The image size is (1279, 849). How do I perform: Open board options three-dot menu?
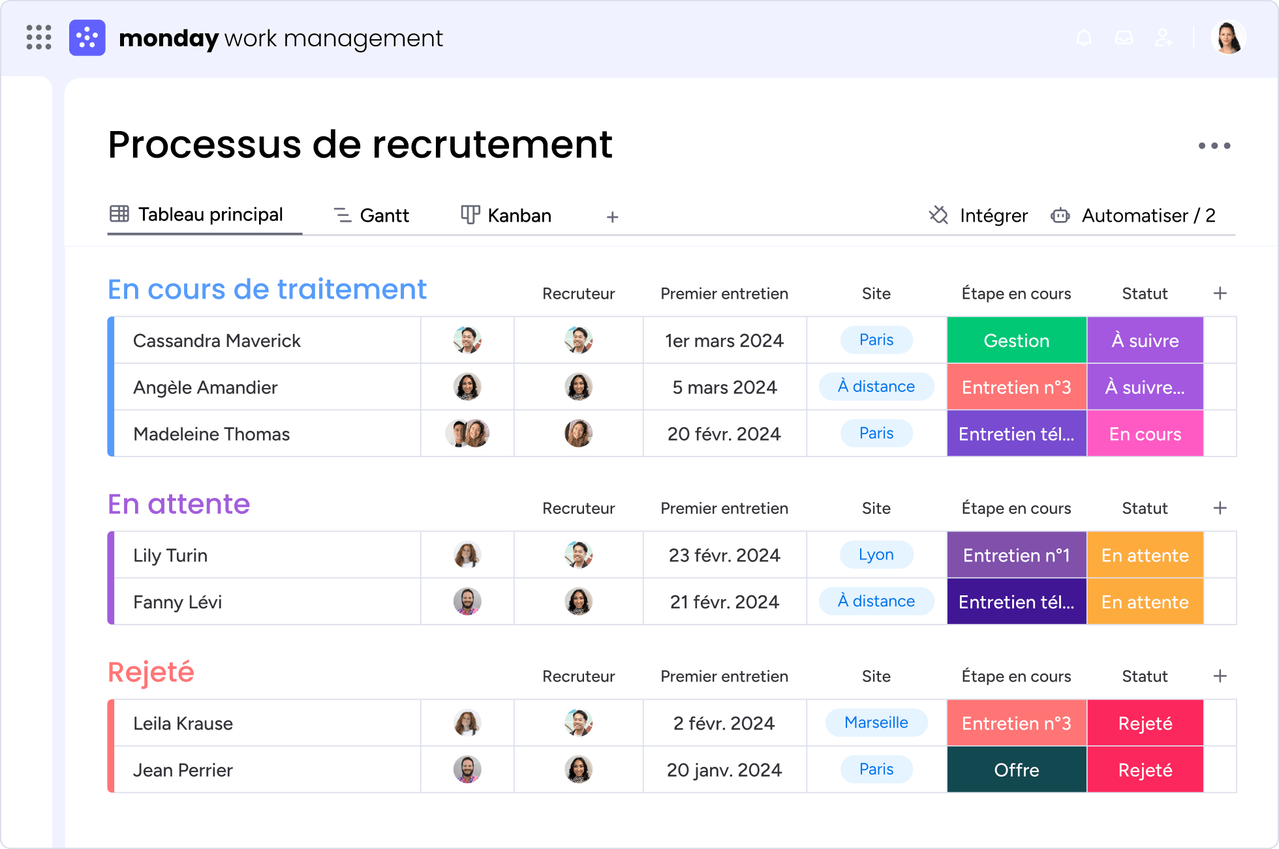coord(1214,146)
